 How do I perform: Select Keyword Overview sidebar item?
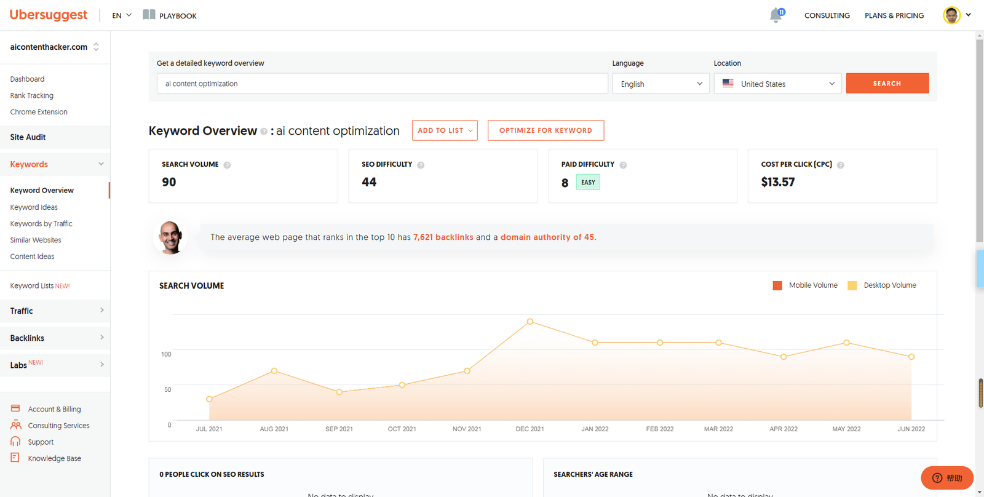click(42, 190)
